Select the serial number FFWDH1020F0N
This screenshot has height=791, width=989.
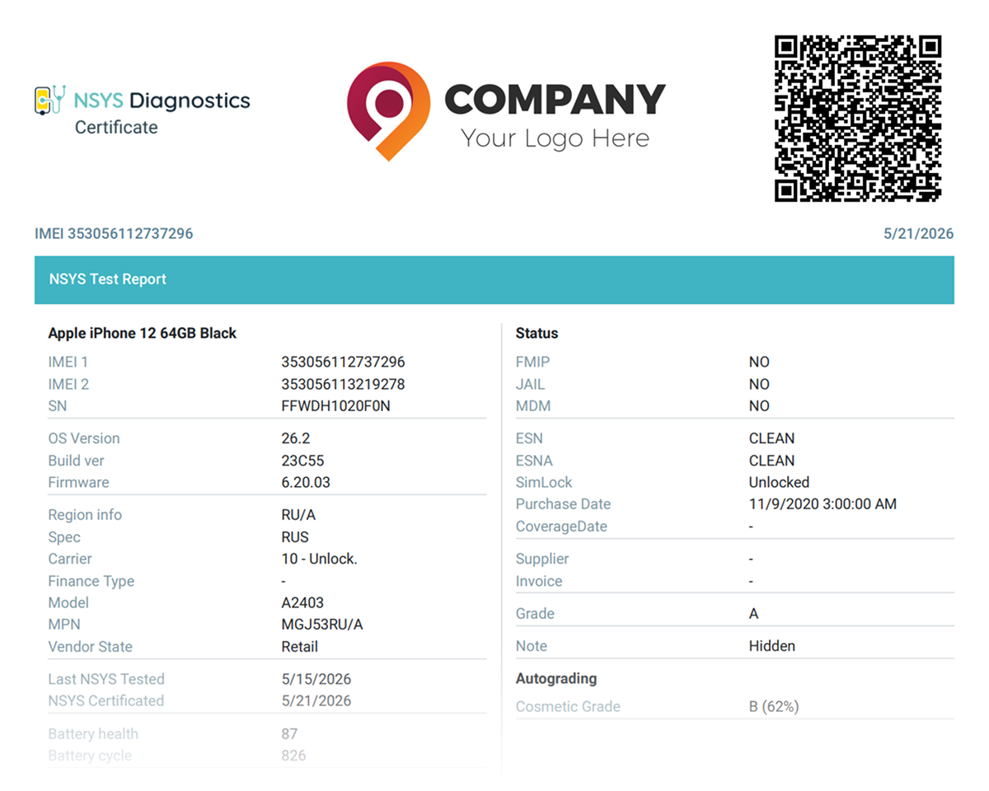pos(335,406)
